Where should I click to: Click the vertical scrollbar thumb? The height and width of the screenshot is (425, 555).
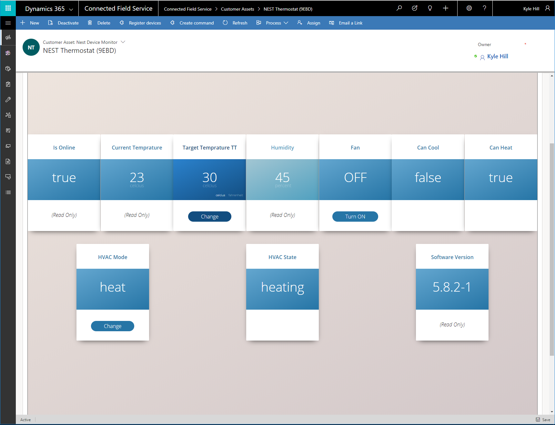pos(552,249)
